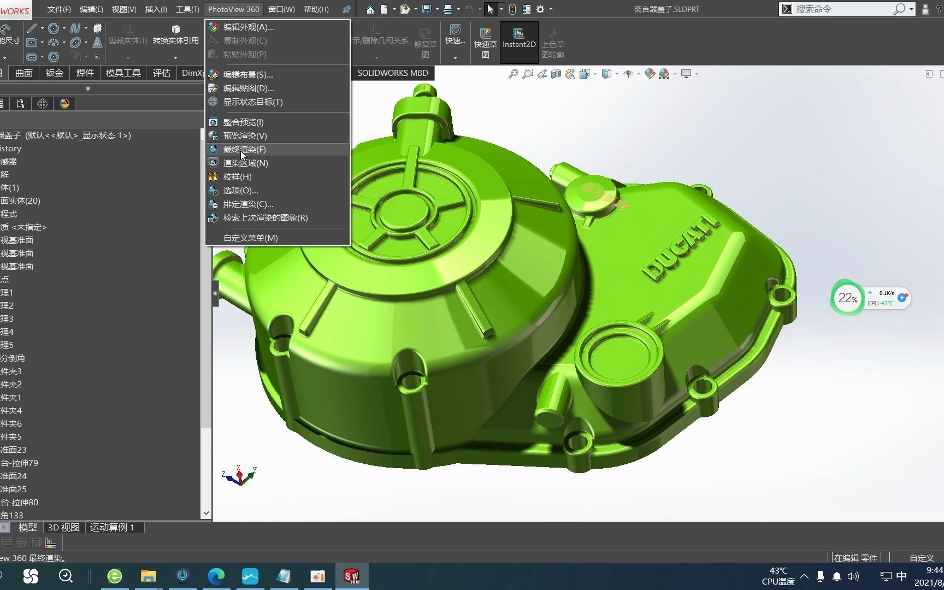944x590 pixels.
Task: Click the Select arrow tool icon
Action: (490, 9)
